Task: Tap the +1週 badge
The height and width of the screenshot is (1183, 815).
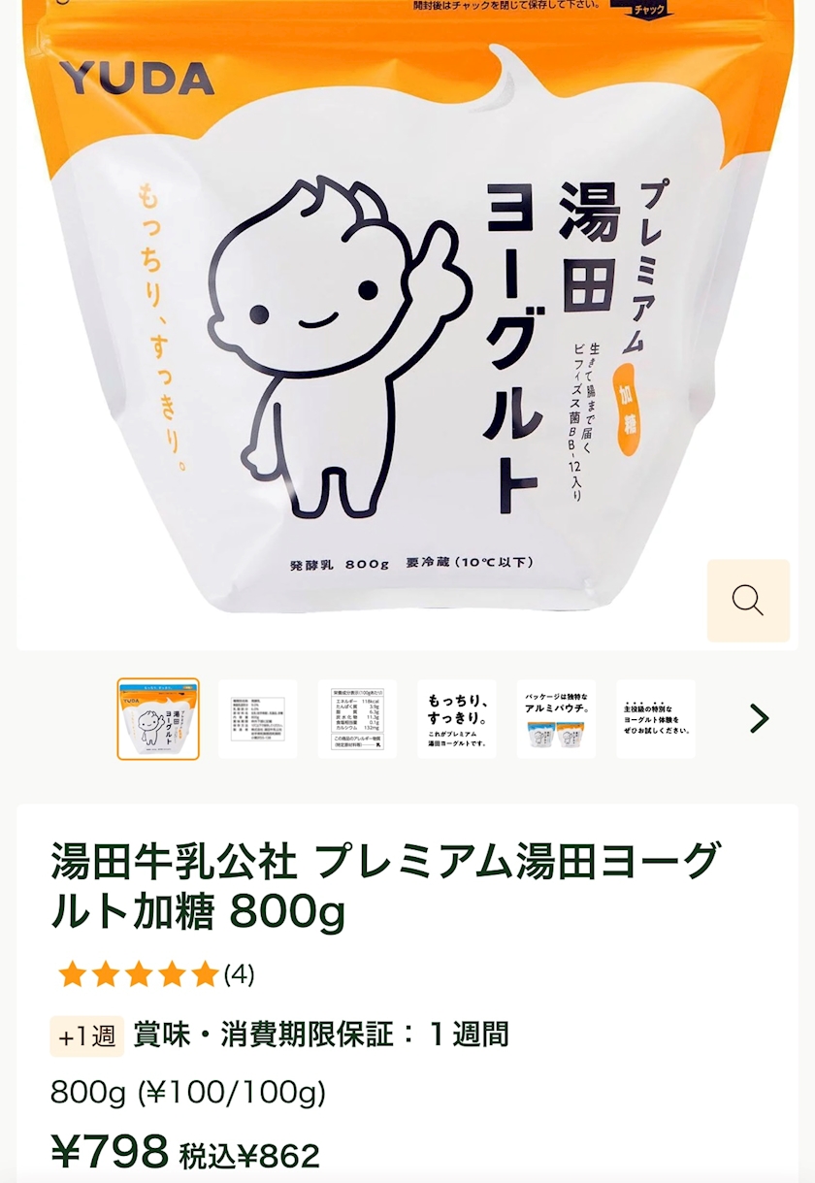Action: pos(87,1035)
